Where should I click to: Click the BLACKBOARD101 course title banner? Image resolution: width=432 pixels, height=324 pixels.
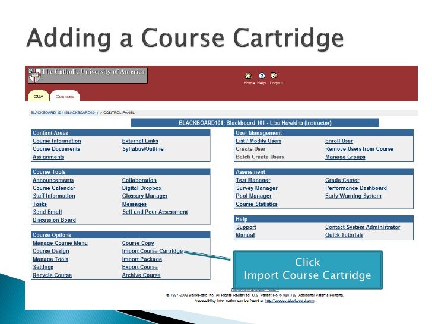pos(255,123)
